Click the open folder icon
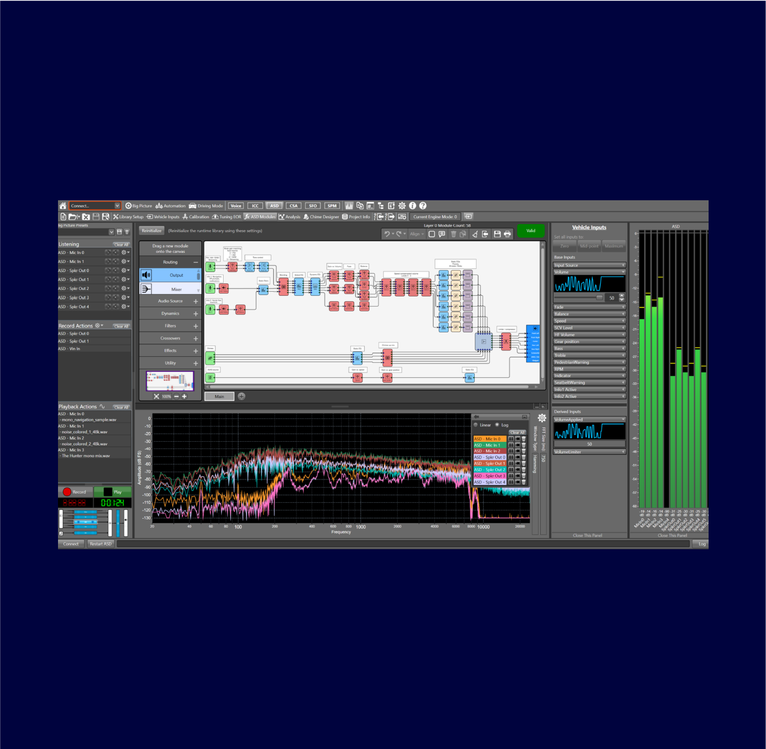This screenshot has width=766, height=749. tap(73, 216)
